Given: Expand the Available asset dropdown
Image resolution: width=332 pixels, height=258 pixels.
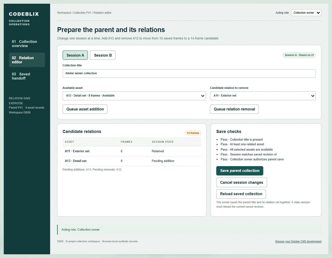Looking at the screenshot, I should [134, 96].
